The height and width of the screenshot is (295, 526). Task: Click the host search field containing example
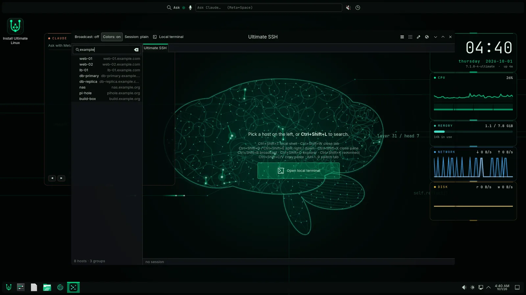click(x=107, y=50)
